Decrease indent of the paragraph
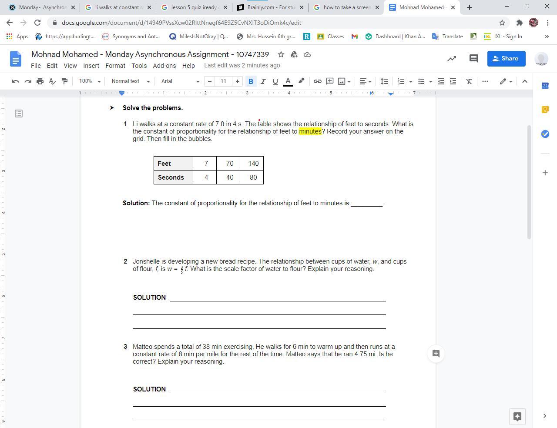 [x=441, y=81]
